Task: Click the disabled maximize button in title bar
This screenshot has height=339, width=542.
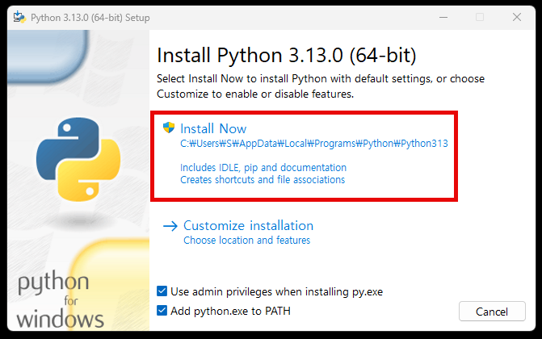Action: [480, 17]
